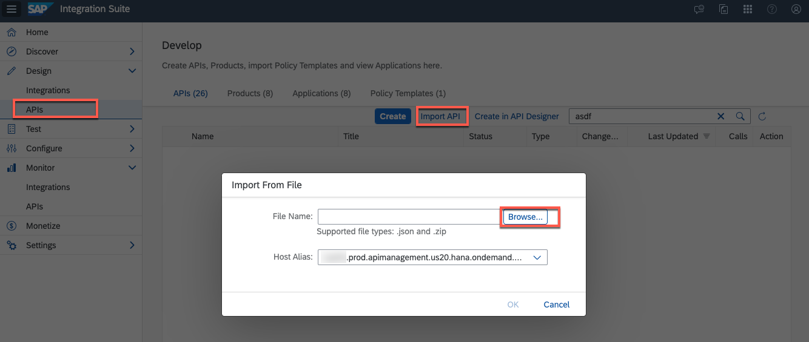The height and width of the screenshot is (342, 809).
Task: Click the Status column header
Action: 481,136
